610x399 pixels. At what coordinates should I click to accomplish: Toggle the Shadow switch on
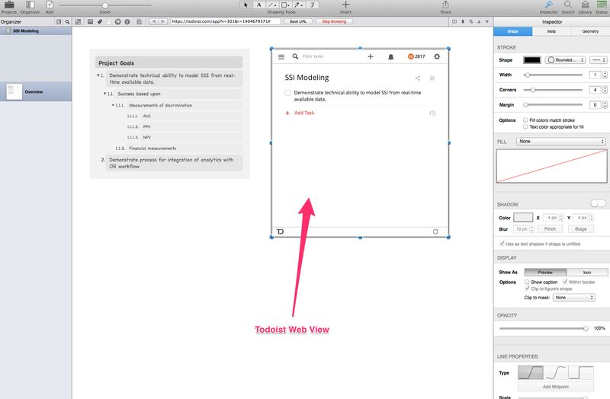(598, 203)
